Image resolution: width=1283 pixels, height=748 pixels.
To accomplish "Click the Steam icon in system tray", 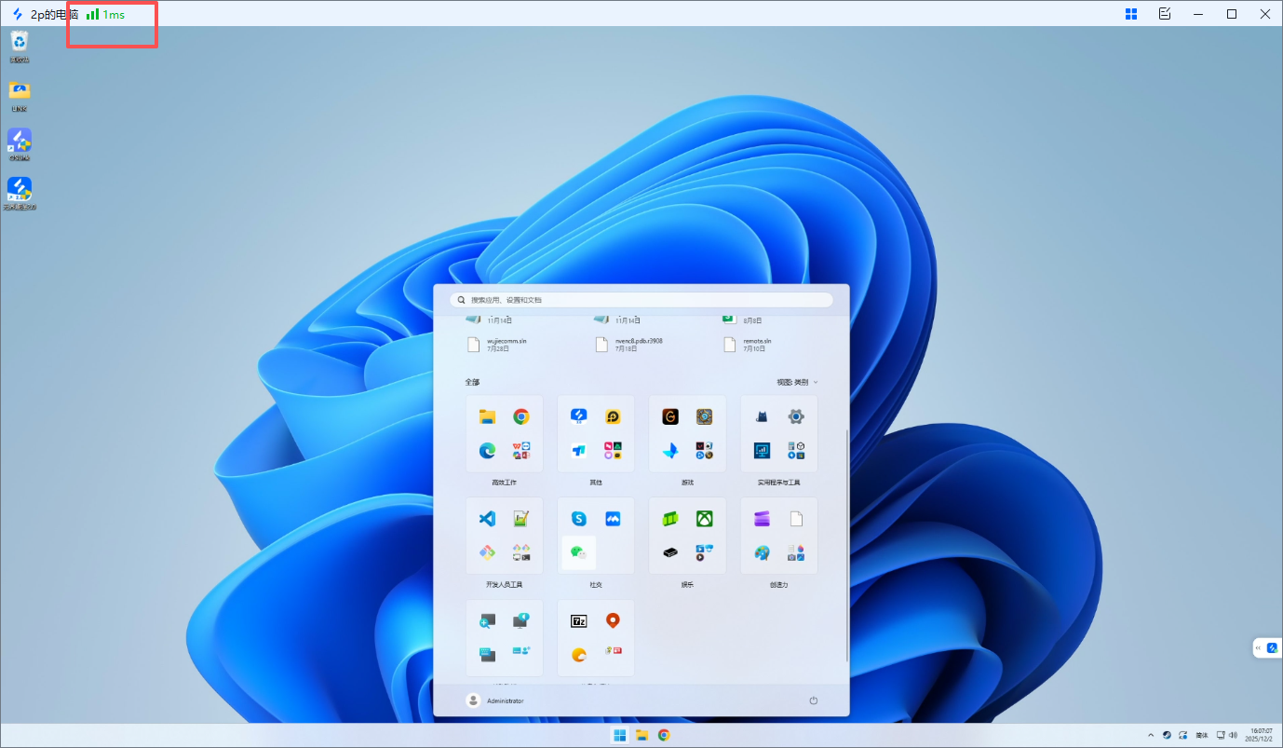I will tap(1167, 735).
